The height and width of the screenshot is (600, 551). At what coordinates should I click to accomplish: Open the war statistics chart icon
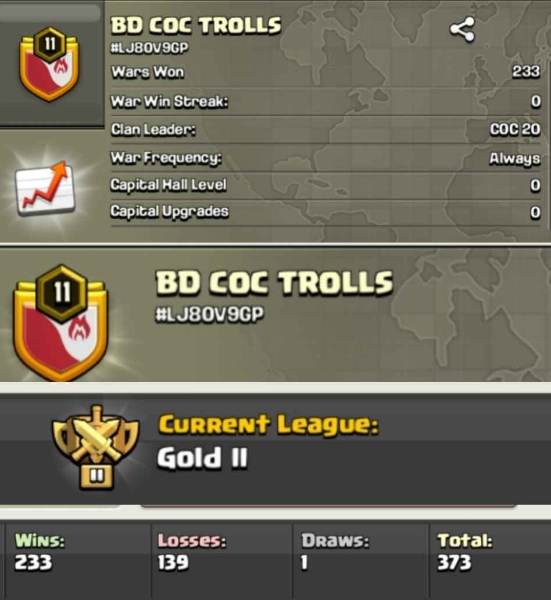click(45, 188)
